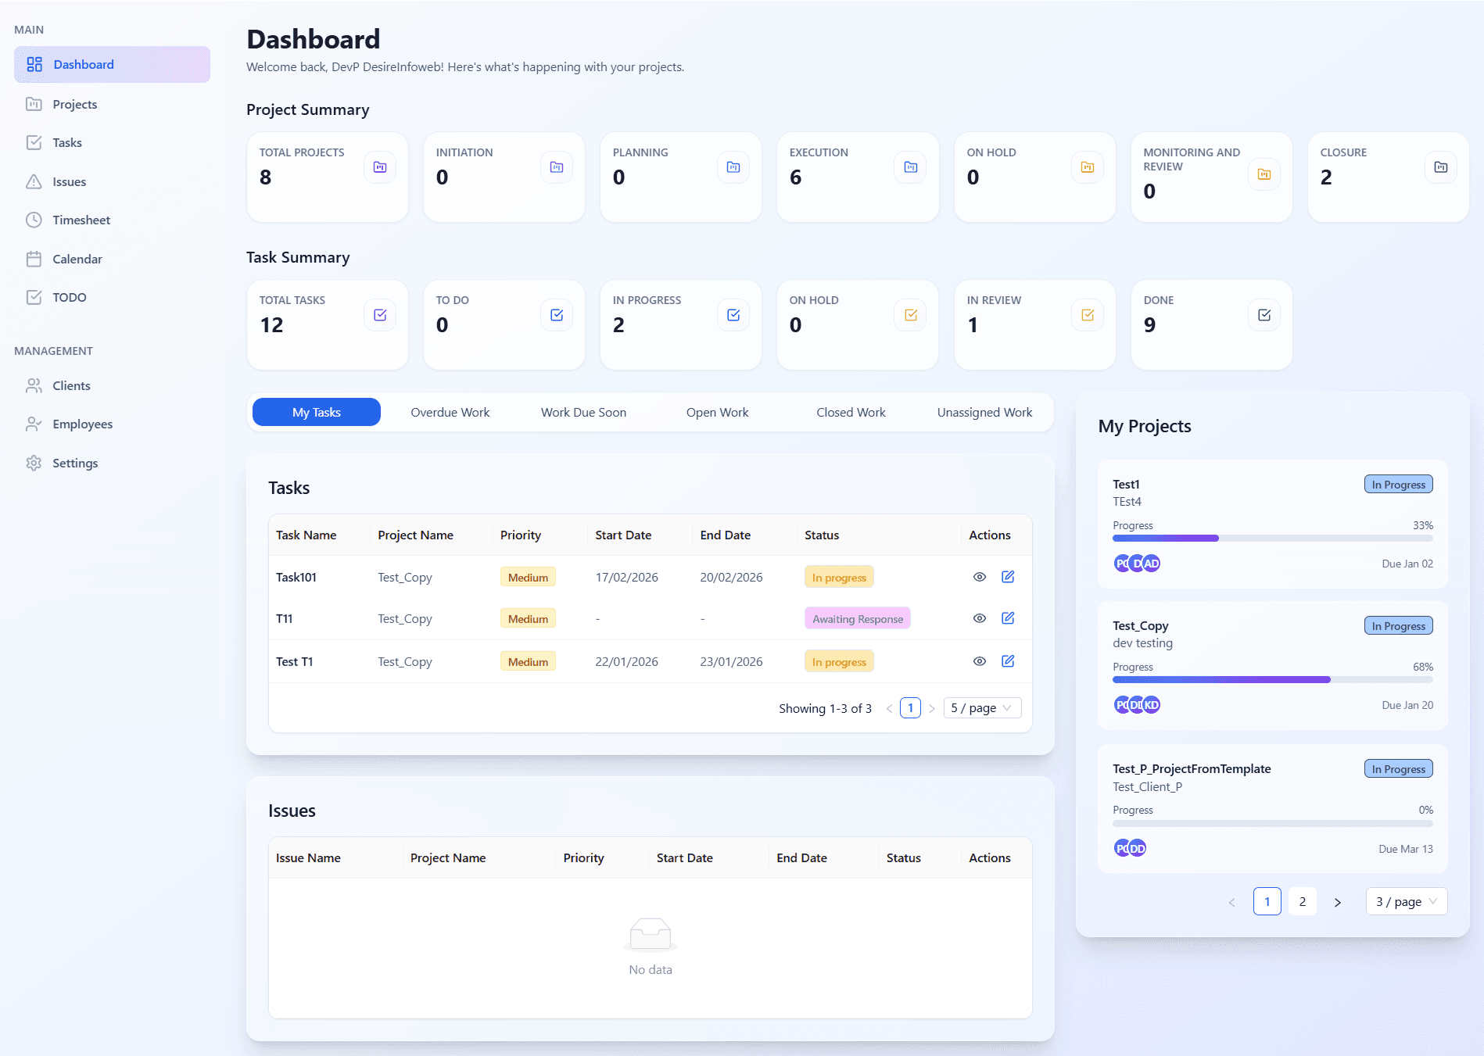Go to page 2 of My Projects
This screenshot has width=1484, height=1056.
pos(1303,902)
